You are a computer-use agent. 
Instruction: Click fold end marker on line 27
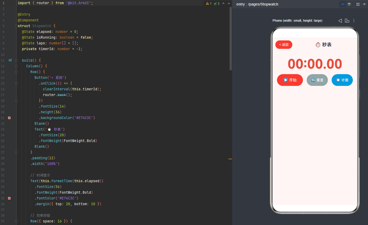(16, 152)
